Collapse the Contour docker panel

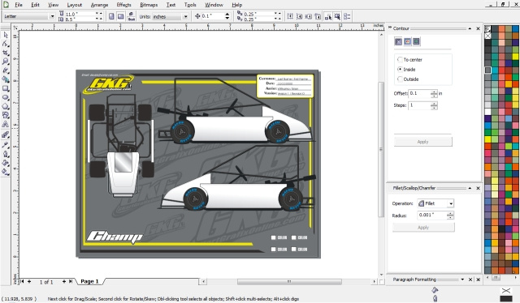[x=470, y=29]
